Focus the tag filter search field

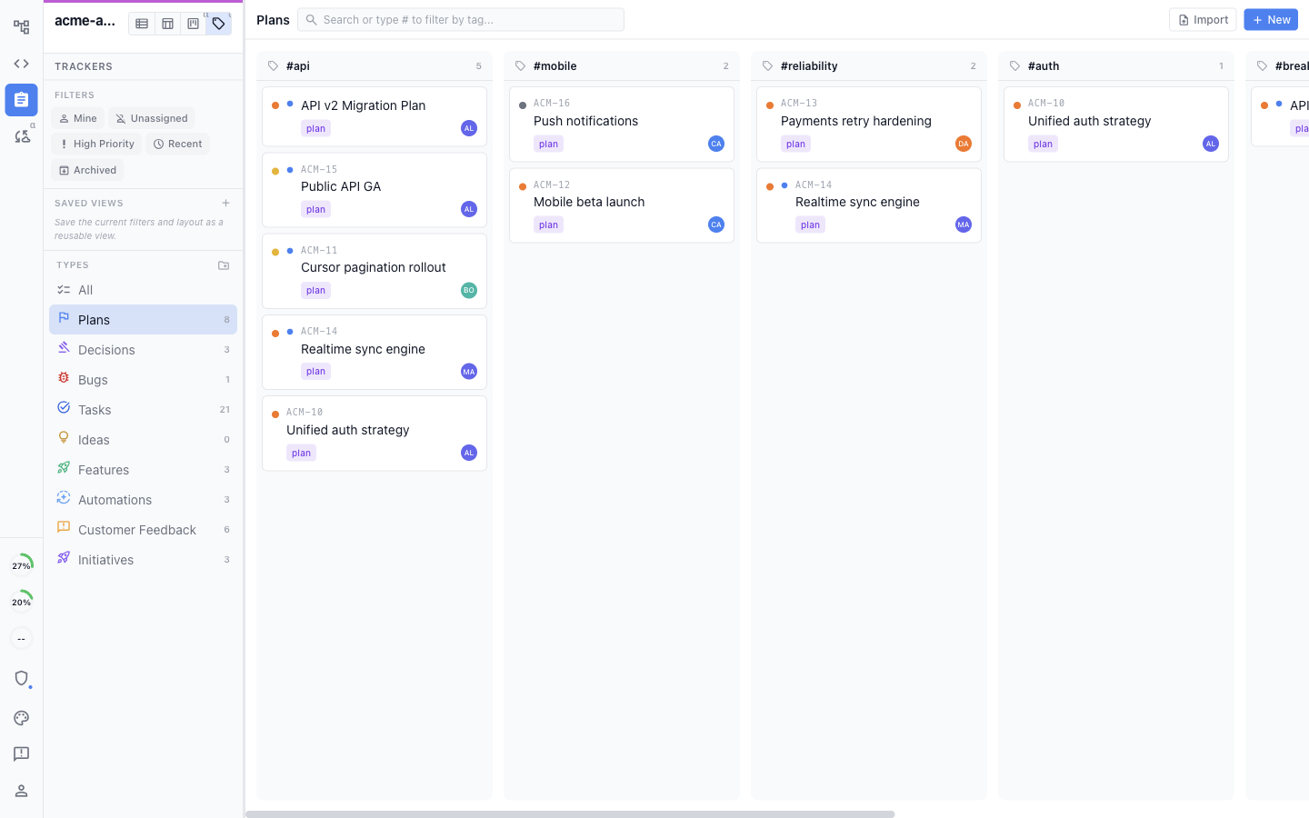(x=461, y=20)
